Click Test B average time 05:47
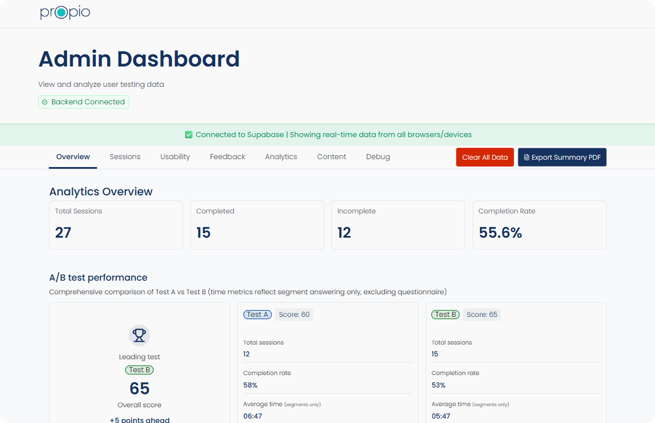Screen dimensions: 655x423 (441, 416)
